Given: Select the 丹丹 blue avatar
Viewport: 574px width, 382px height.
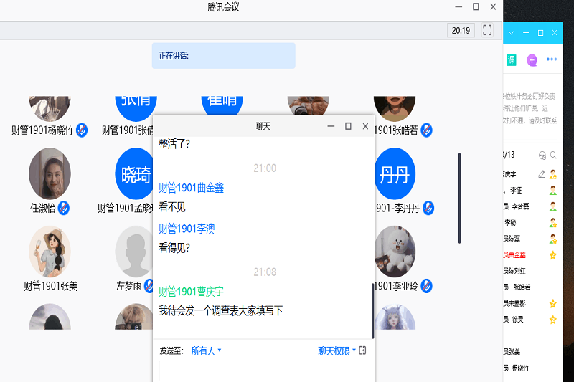Looking at the screenshot, I should click(395, 173).
